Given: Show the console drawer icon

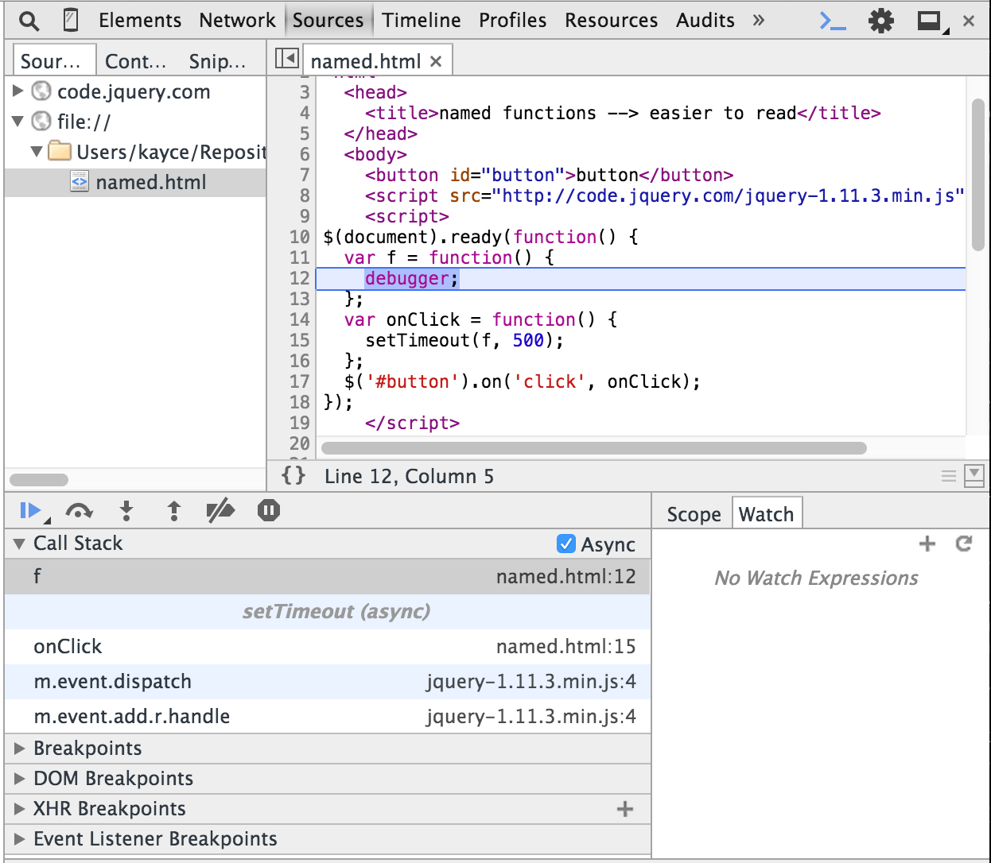Looking at the screenshot, I should [x=832, y=21].
